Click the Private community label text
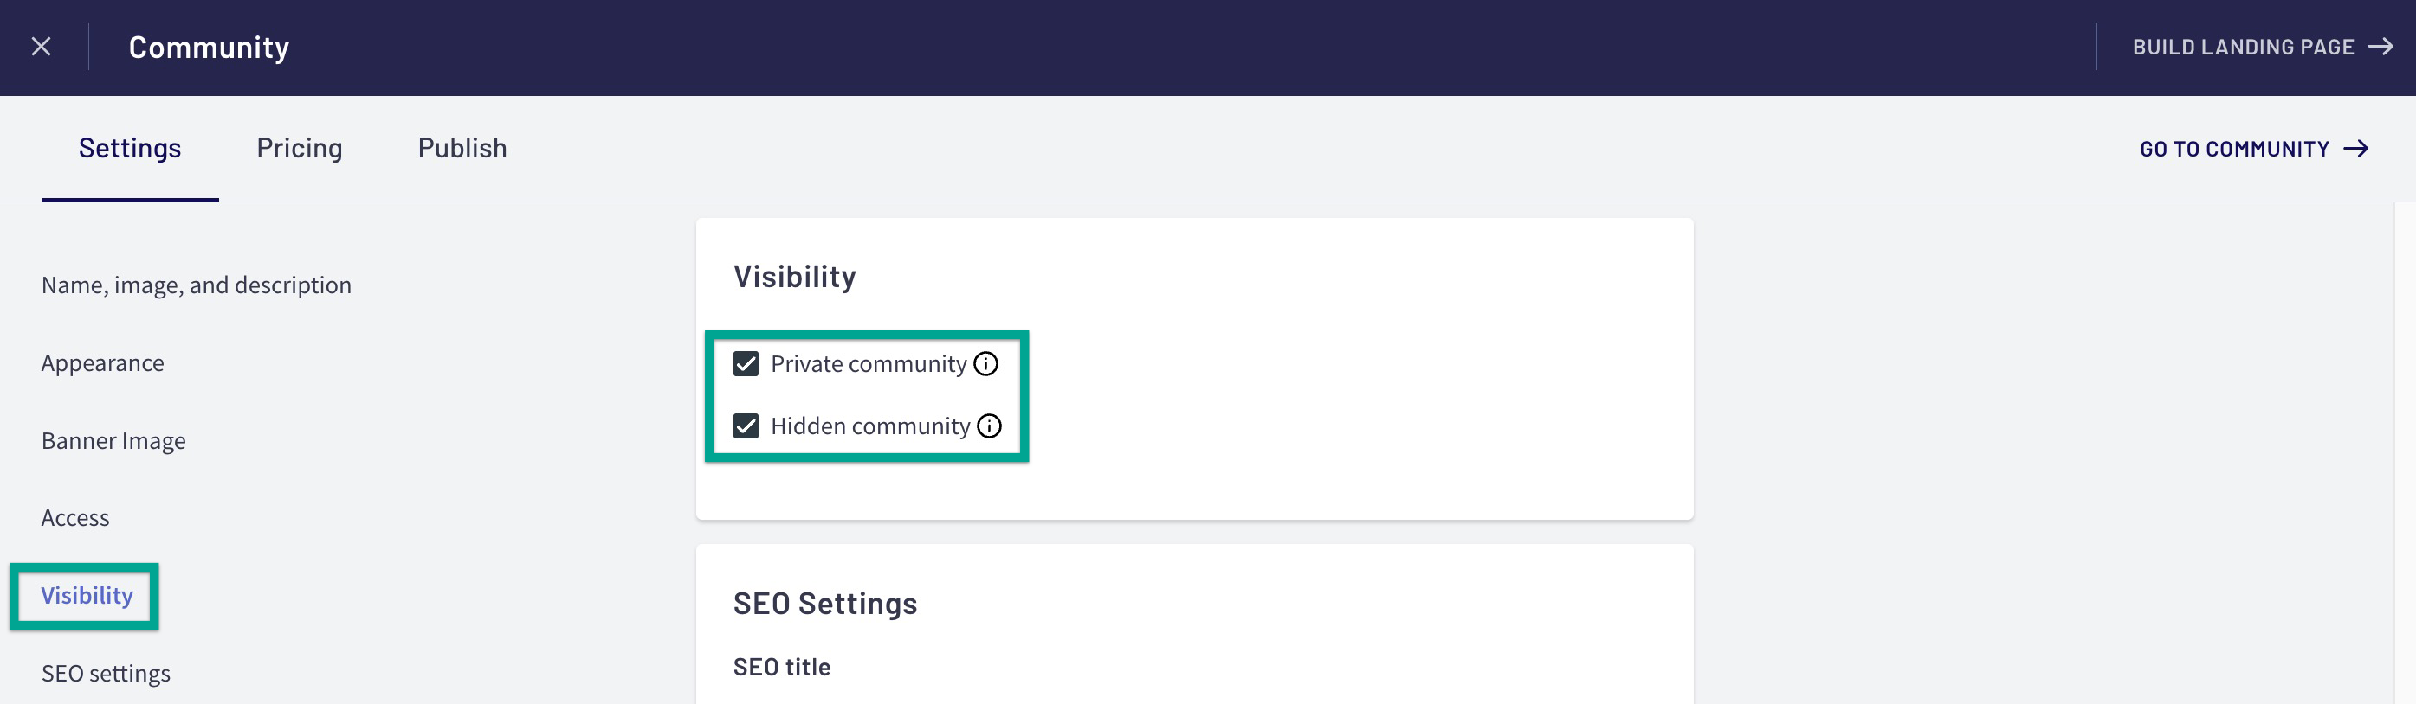Viewport: 2416px width, 704px height. 869,363
